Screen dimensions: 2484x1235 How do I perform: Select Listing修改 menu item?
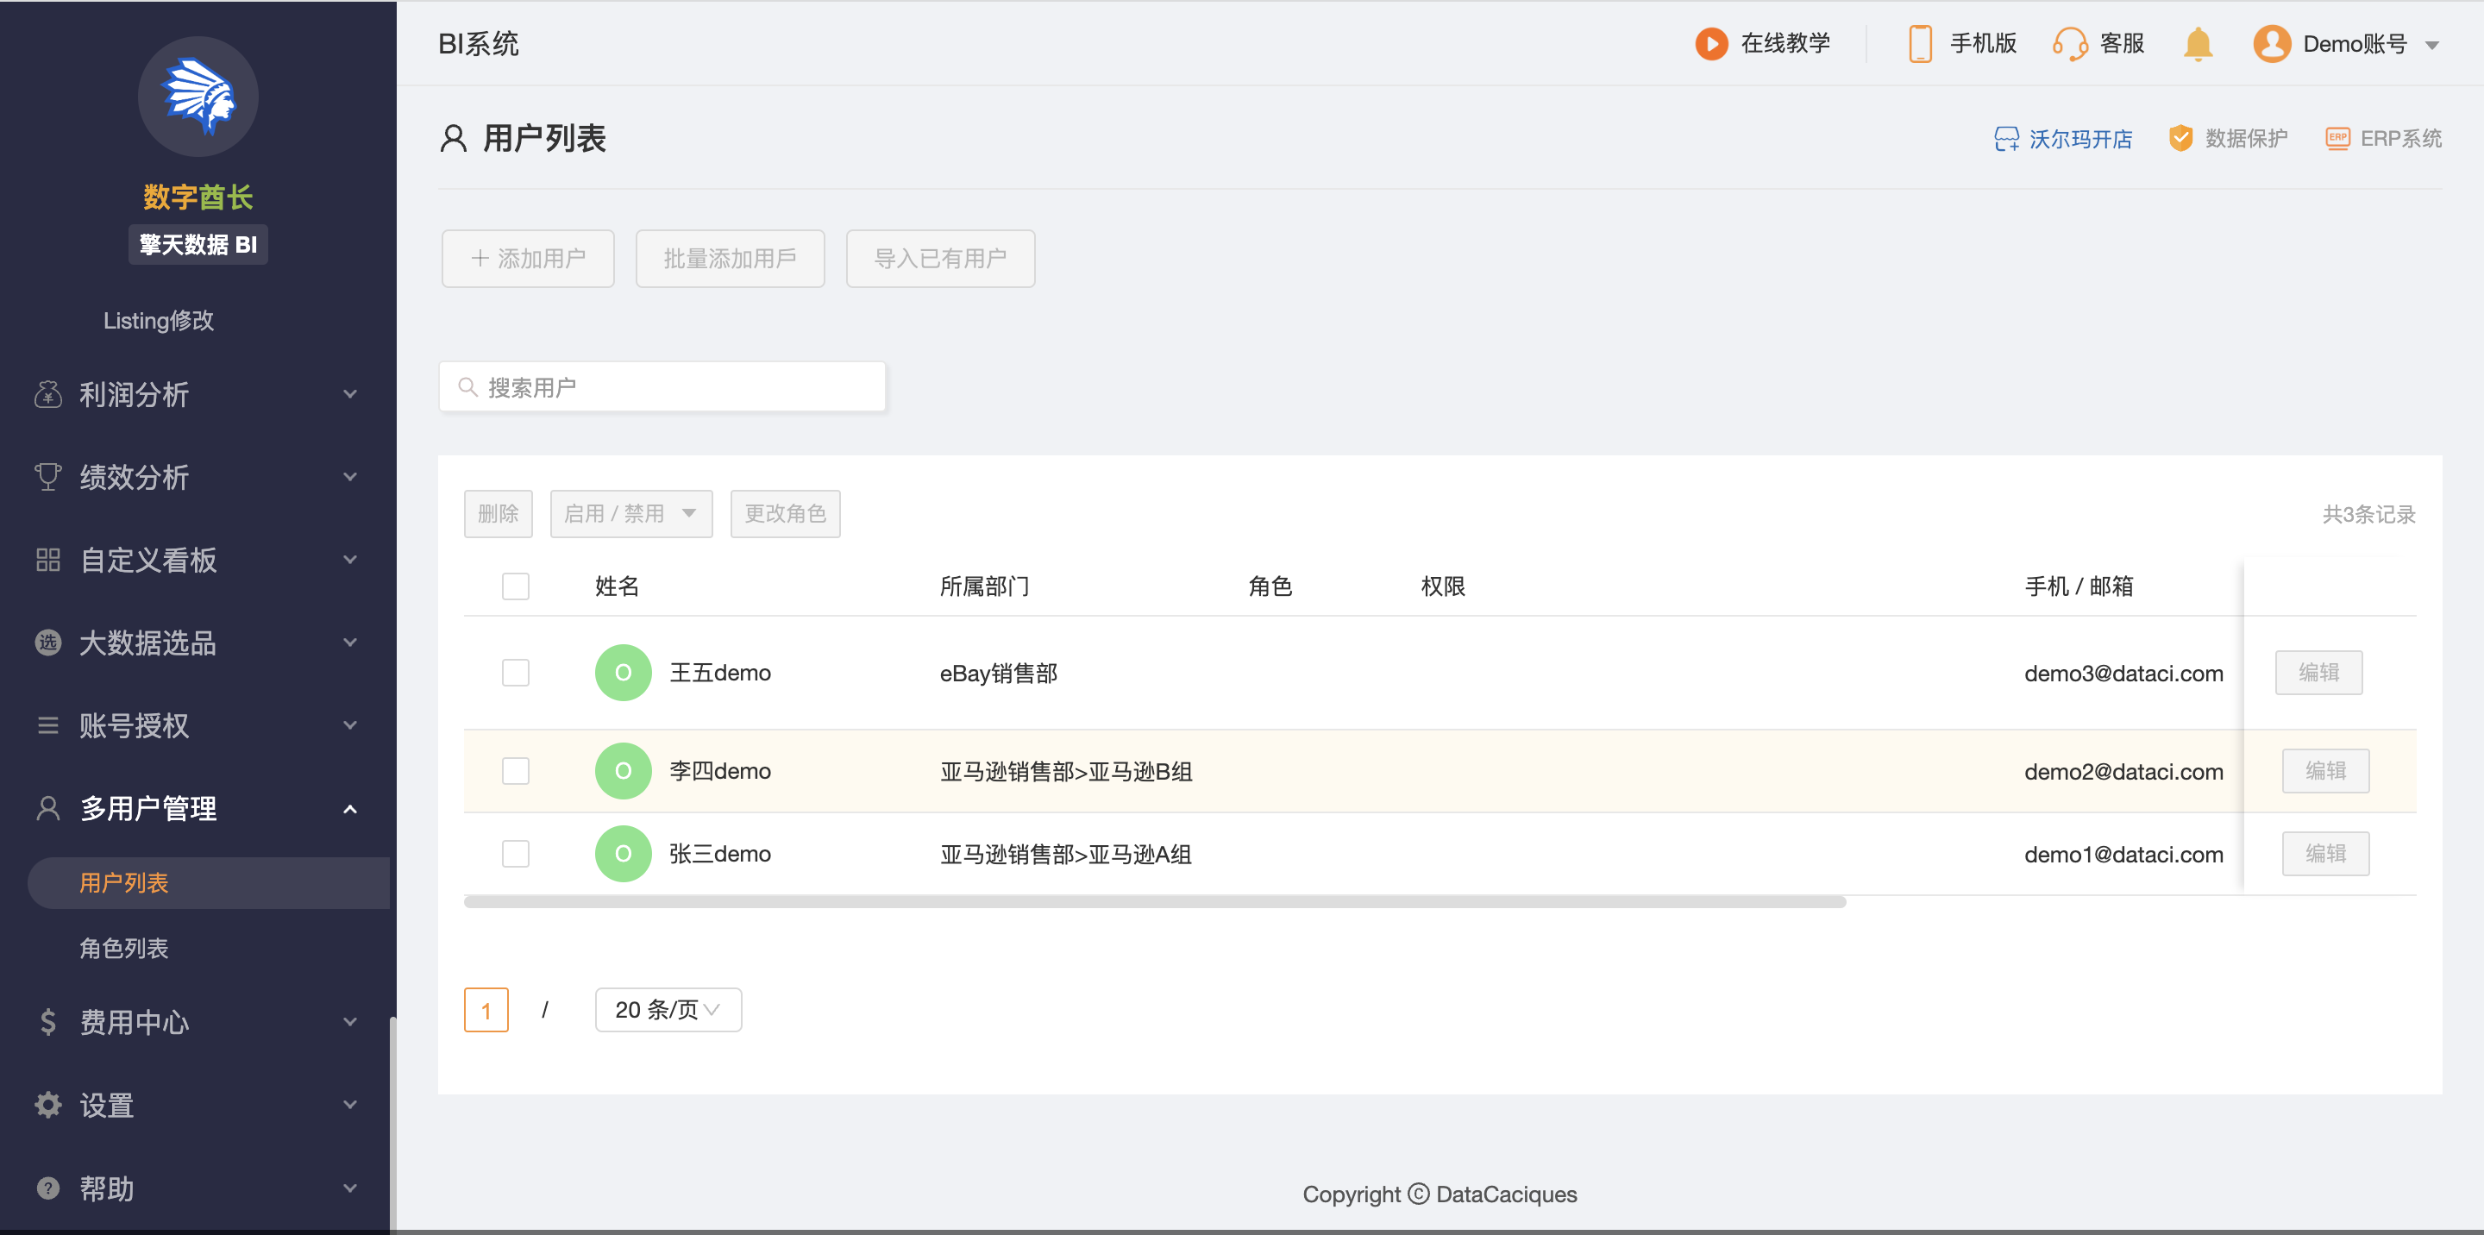(x=158, y=320)
